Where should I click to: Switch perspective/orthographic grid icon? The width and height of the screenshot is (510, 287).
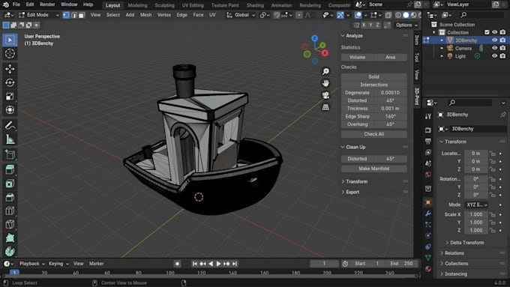point(325,107)
